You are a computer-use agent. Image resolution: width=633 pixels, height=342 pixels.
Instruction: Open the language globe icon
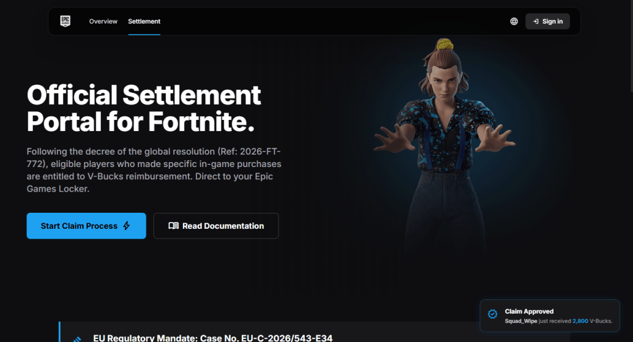coord(514,22)
